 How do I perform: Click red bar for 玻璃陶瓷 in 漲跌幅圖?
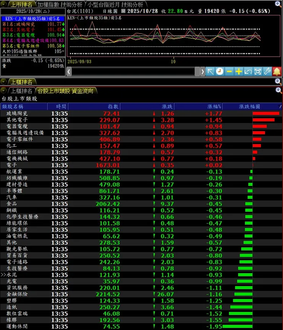(x=266, y=114)
